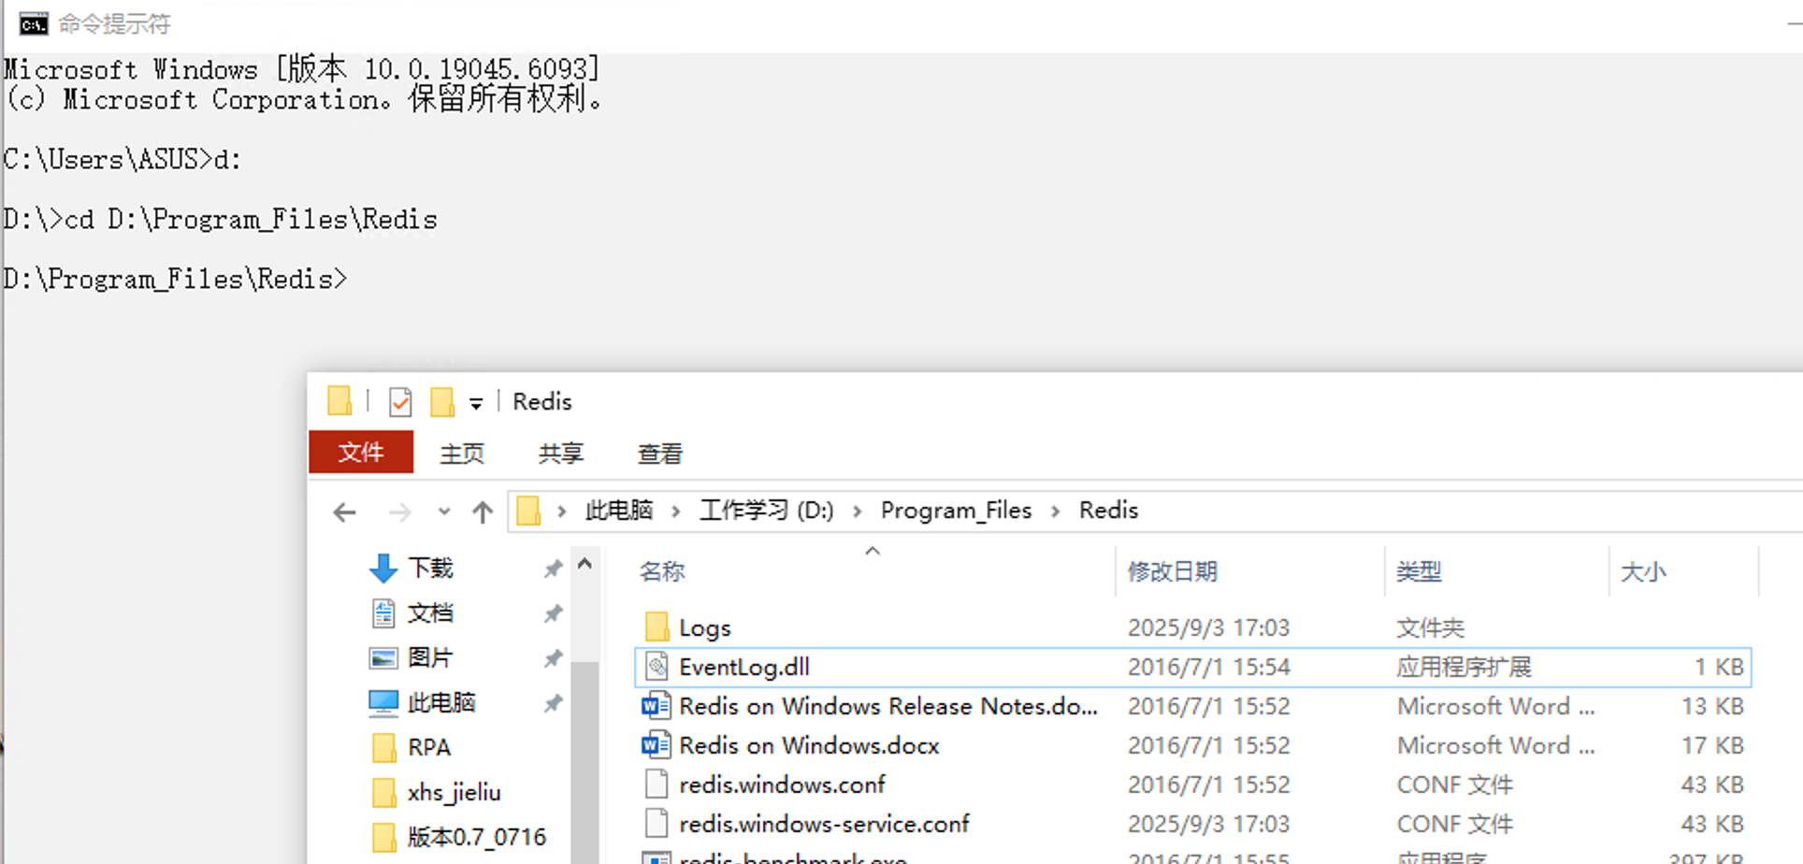Go back with the Explorer back arrow
The height and width of the screenshot is (864, 1803).
coord(345,511)
